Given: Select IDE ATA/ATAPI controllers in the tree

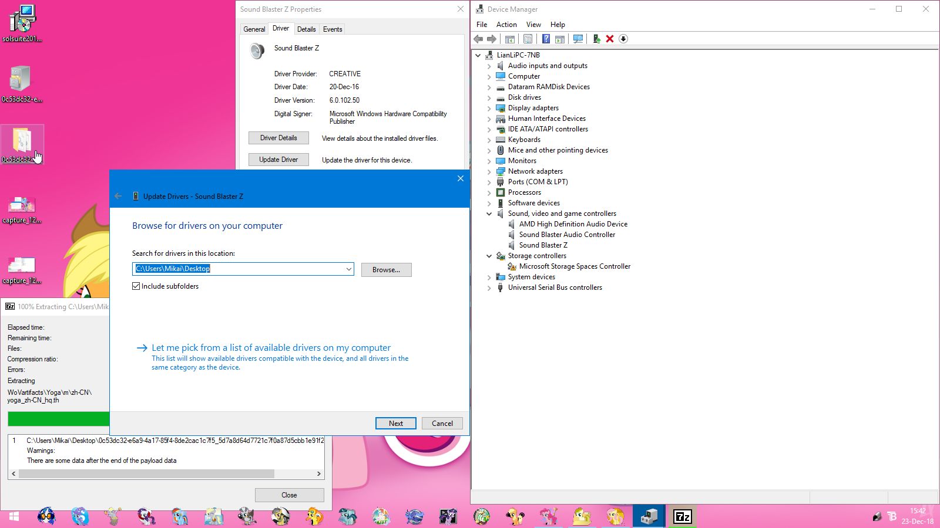Looking at the screenshot, I should click(x=548, y=129).
